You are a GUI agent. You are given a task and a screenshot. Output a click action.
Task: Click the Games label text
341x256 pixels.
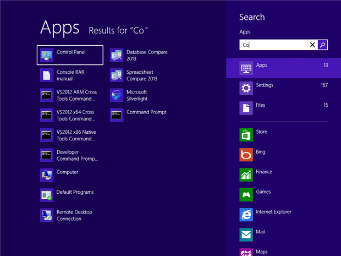tap(263, 192)
